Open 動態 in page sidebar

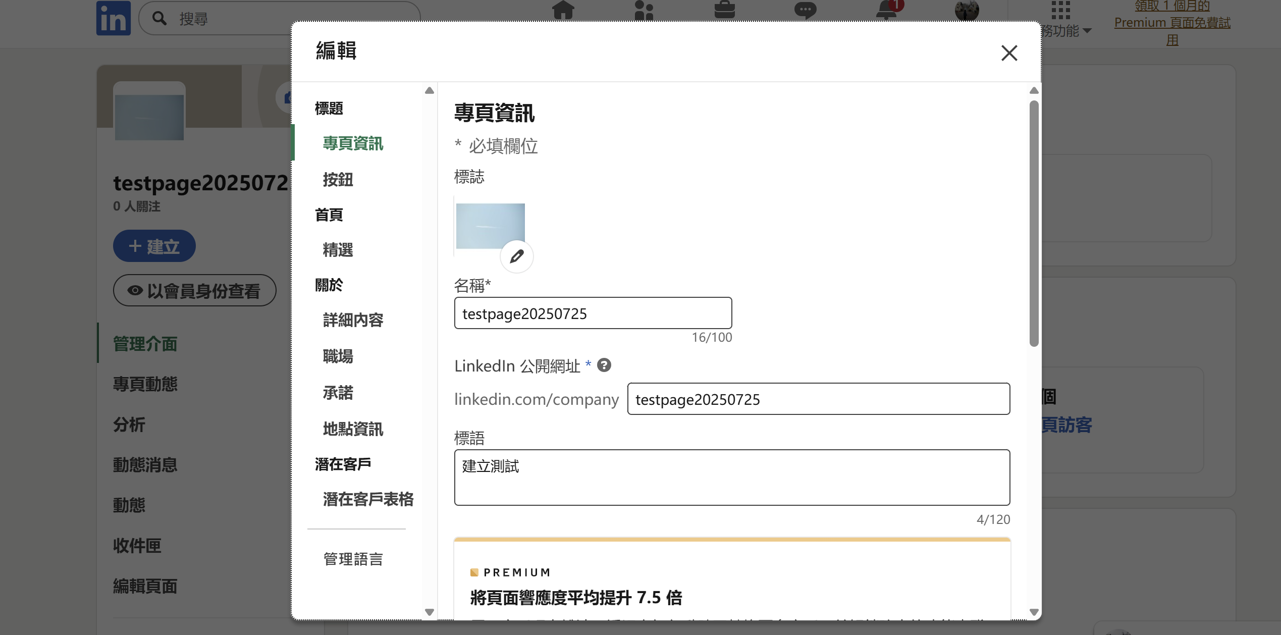point(129,505)
